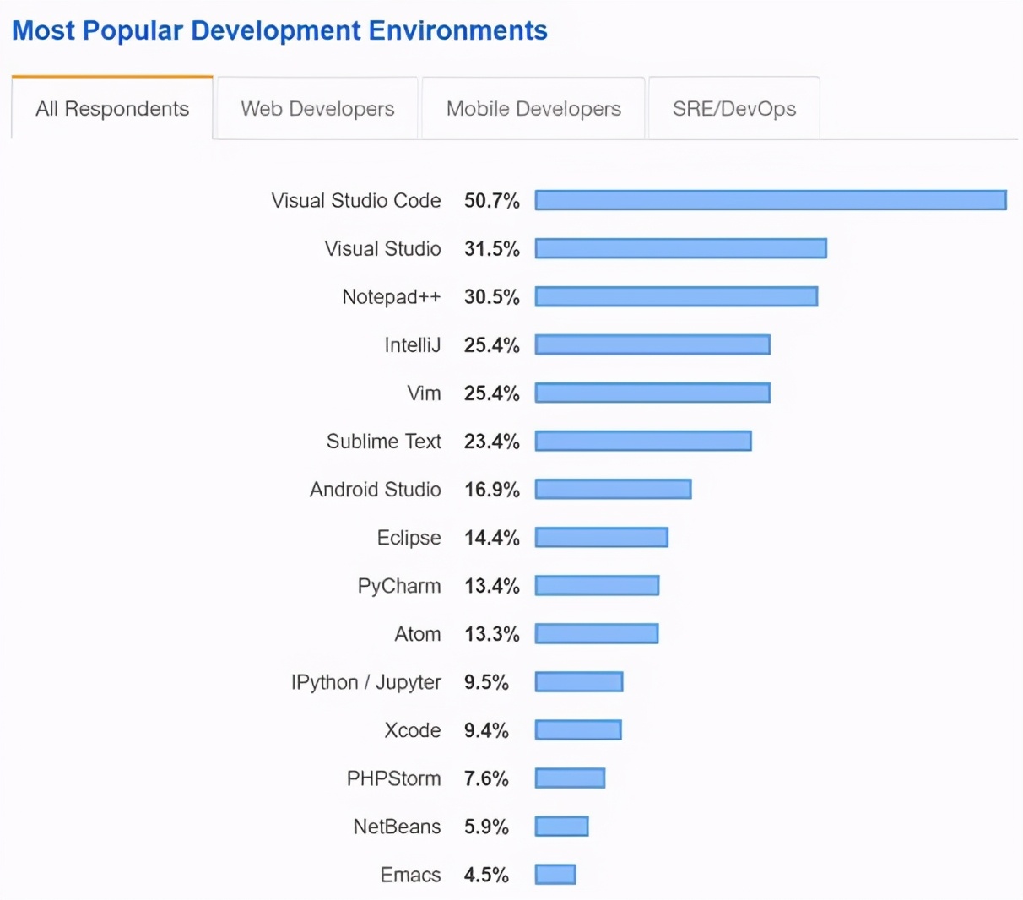This screenshot has height=900, width=1023.
Task: Click the Android Studio bar
Action: point(614,489)
